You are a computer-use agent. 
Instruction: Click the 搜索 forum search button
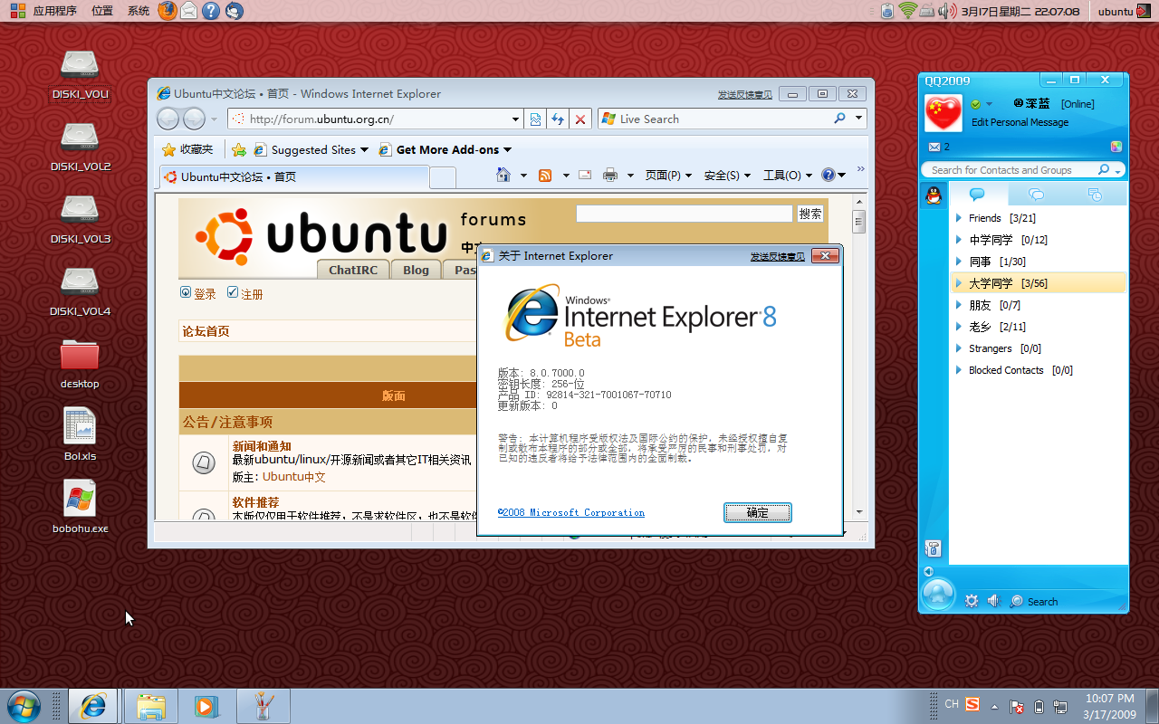coord(810,214)
